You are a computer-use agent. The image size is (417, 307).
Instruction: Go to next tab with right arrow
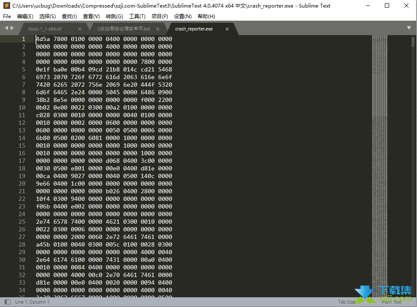pyautogui.click(x=12, y=28)
